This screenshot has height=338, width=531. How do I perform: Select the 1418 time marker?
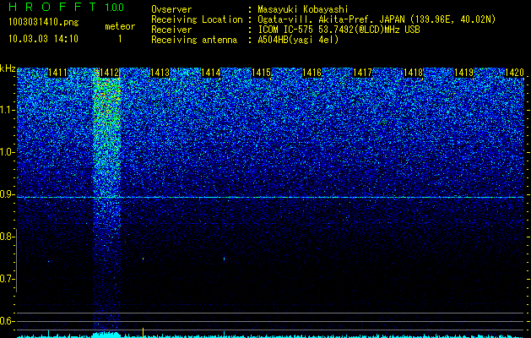[414, 73]
